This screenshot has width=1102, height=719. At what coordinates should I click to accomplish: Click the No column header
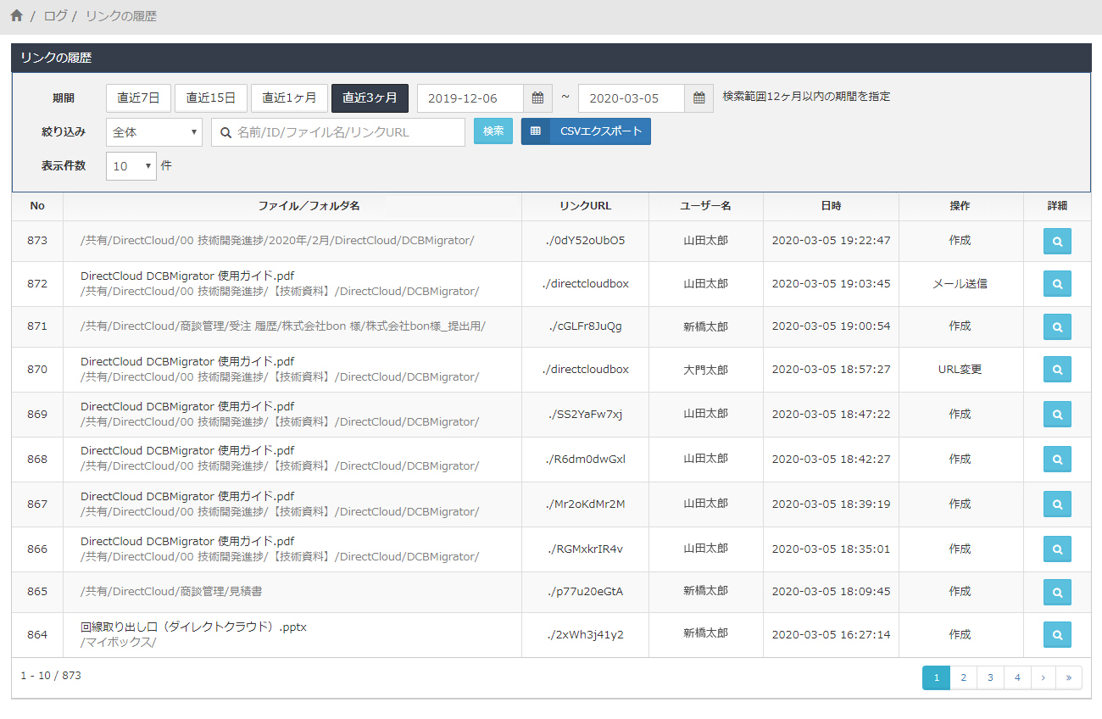tap(37, 206)
